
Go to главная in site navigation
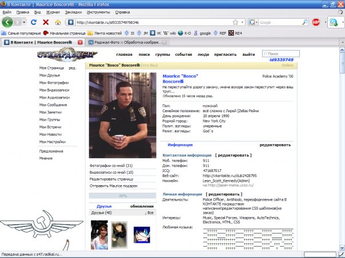pos(124,55)
